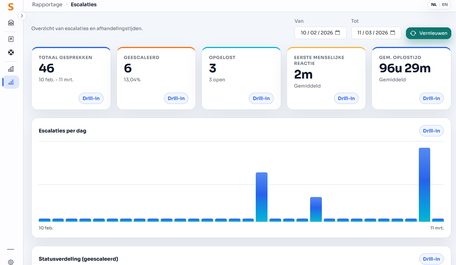Select the active bar chart reports icon
456x265 pixels.
tap(11, 82)
